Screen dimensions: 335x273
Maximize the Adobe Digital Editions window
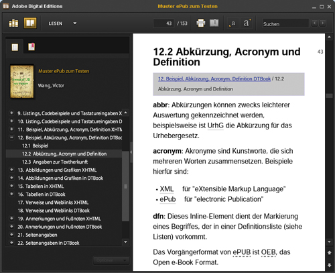click(322, 7)
